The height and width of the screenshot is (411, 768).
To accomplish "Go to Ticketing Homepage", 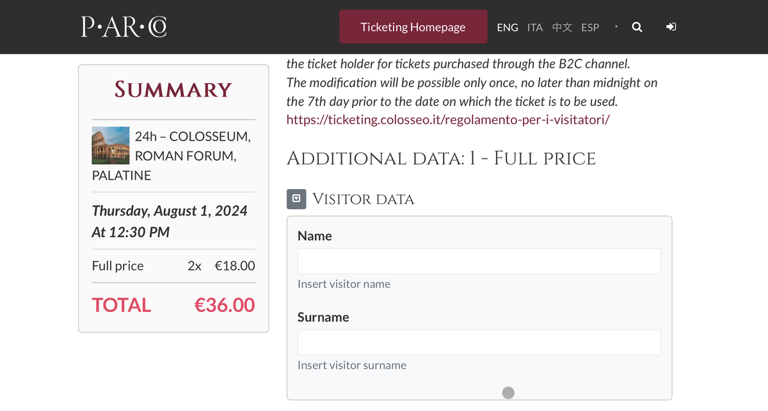I will (413, 27).
